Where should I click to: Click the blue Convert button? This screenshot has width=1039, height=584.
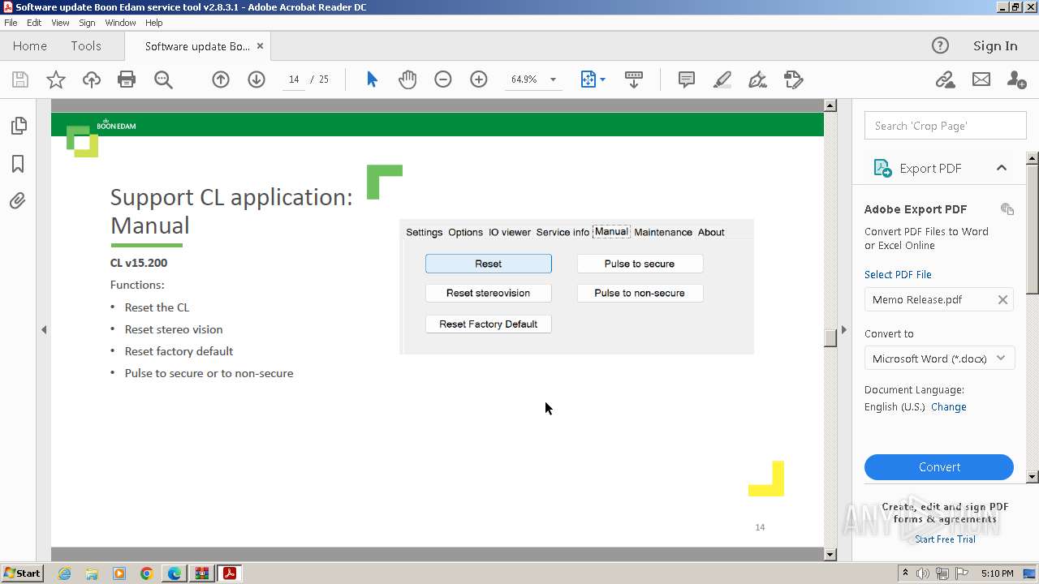(x=939, y=467)
